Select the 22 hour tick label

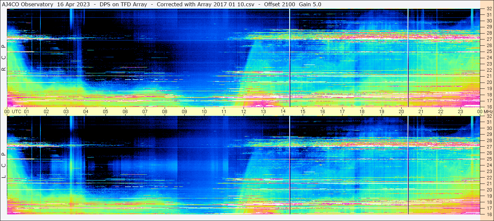tap(441, 111)
